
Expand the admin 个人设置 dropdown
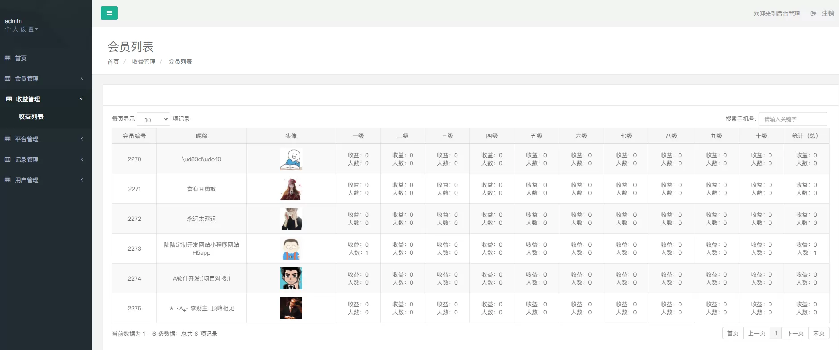pyautogui.click(x=21, y=29)
